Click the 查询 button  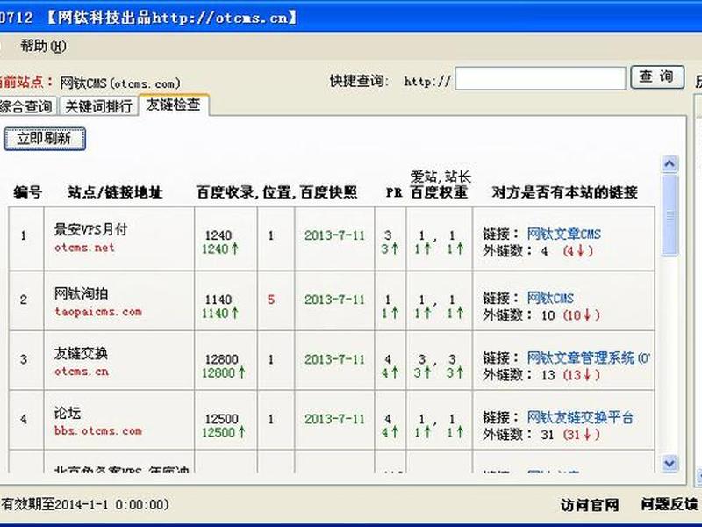pyautogui.click(x=656, y=77)
